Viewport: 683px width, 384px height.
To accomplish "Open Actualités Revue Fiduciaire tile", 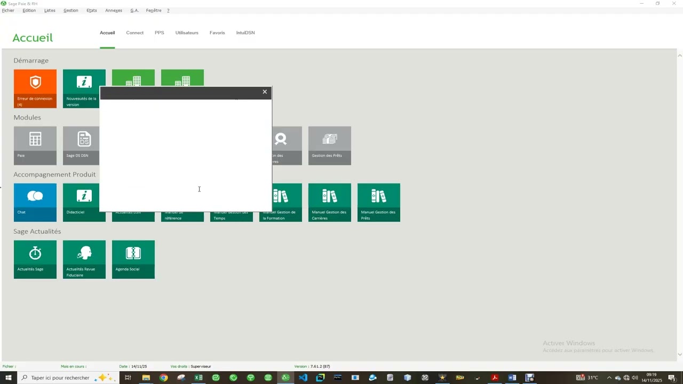I will pyautogui.click(x=84, y=259).
